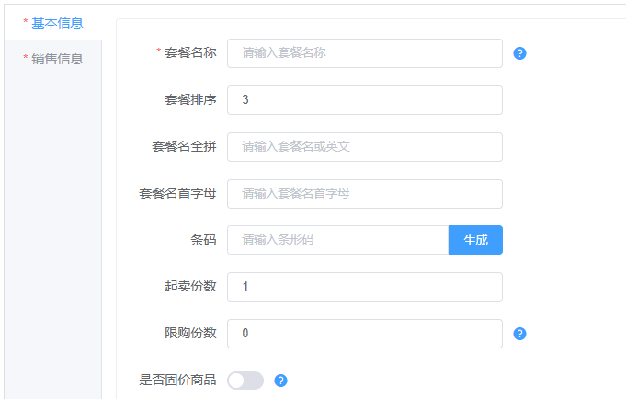The height and width of the screenshot is (399, 626).
Task: Click the 条码 label text
Action: click(203, 240)
